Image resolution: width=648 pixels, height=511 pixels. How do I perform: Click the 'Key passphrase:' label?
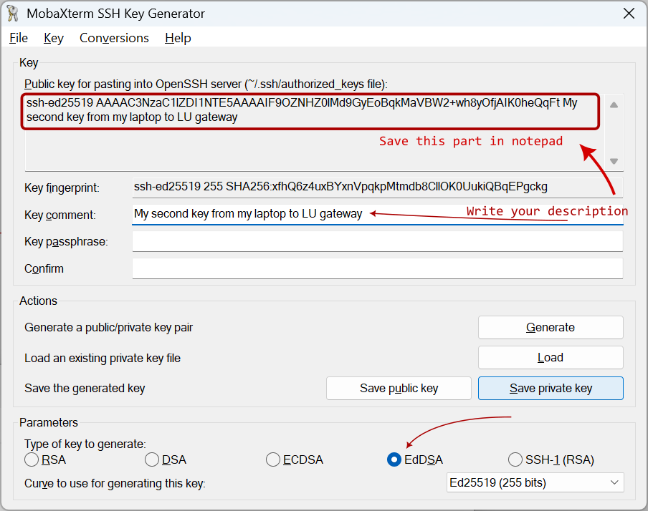(x=66, y=241)
